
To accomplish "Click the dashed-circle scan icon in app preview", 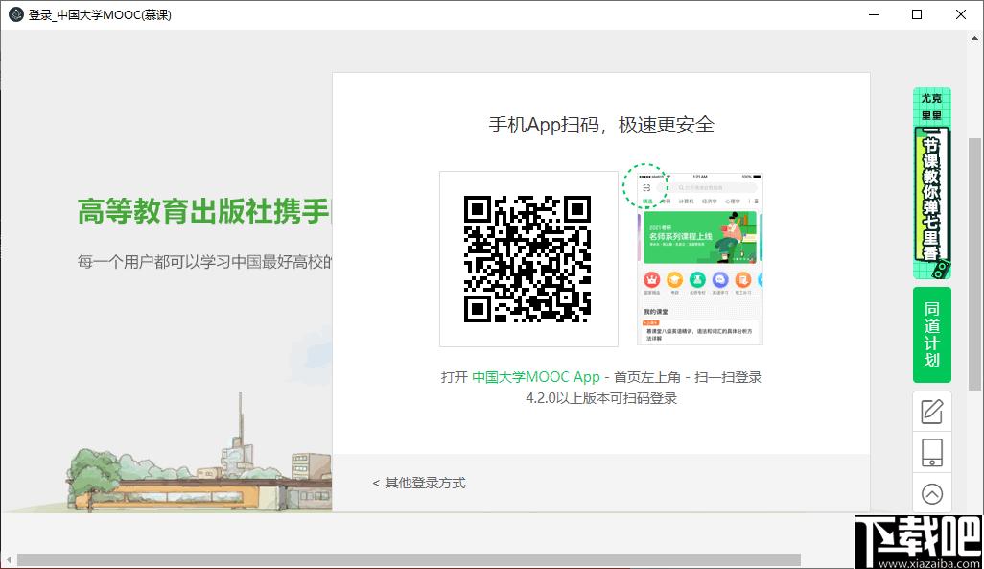I will pos(646,187).
